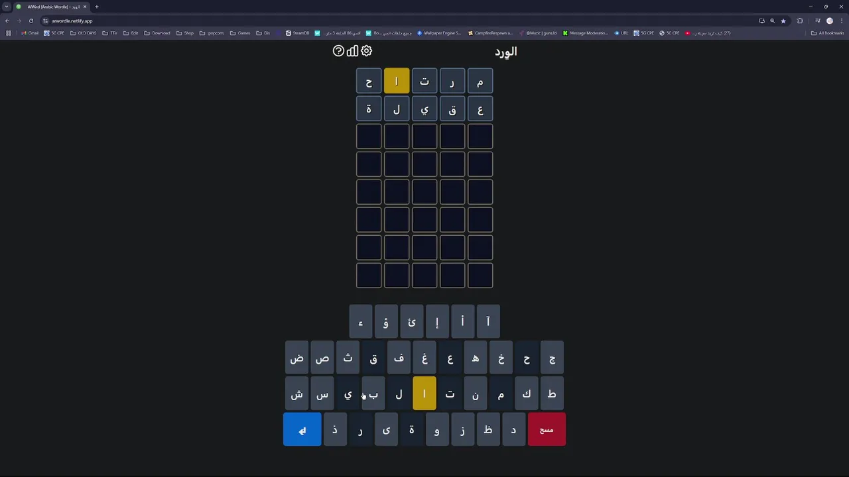Tap the خ key on keyboard
The height and width of the screenshot is (477, 849).
click(501, 358)
